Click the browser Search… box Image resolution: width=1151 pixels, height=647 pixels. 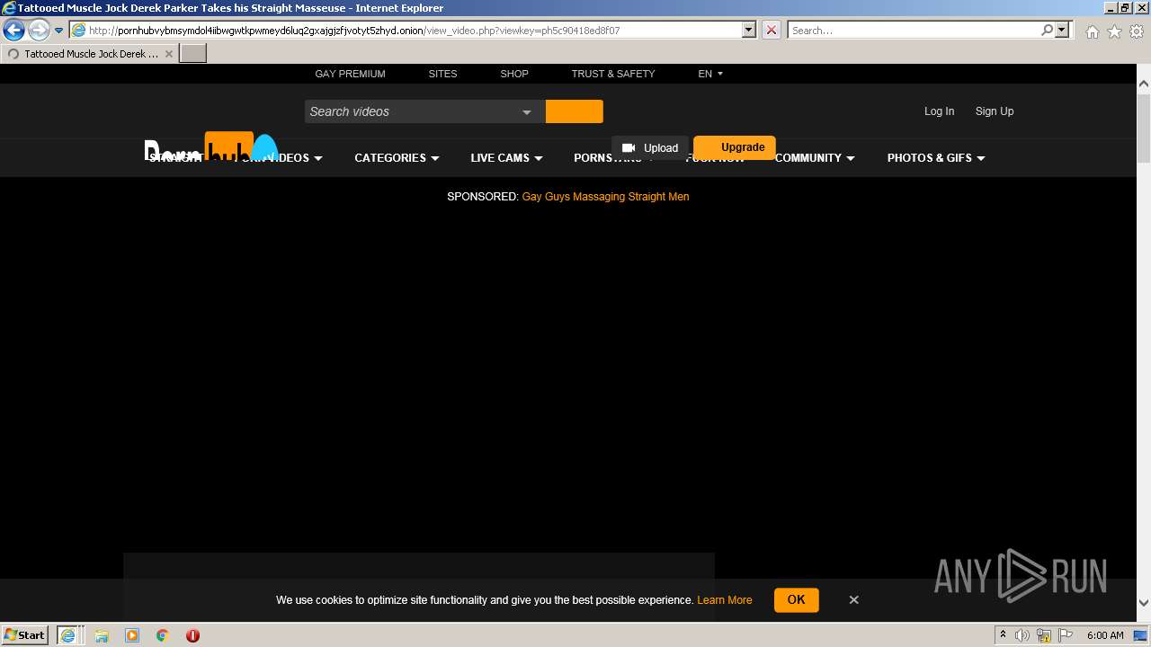click(x=913, y=30)
